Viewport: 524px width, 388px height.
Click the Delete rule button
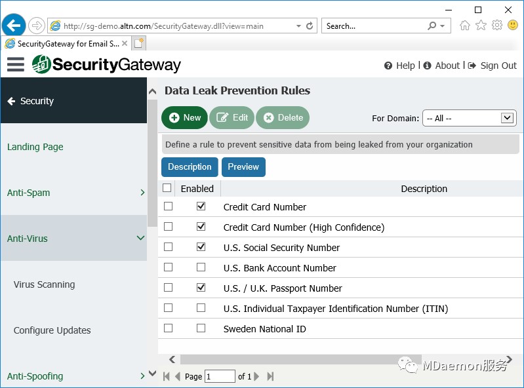click(x=283, y=117)
